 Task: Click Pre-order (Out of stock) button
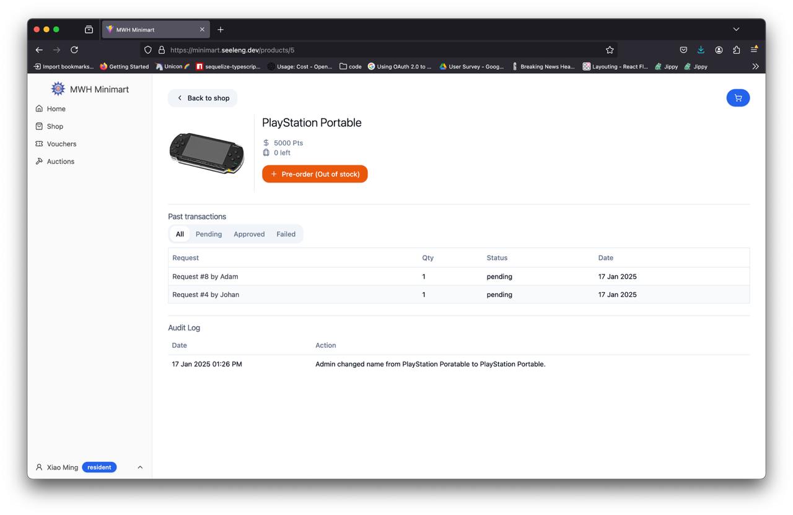pos(315,174)
